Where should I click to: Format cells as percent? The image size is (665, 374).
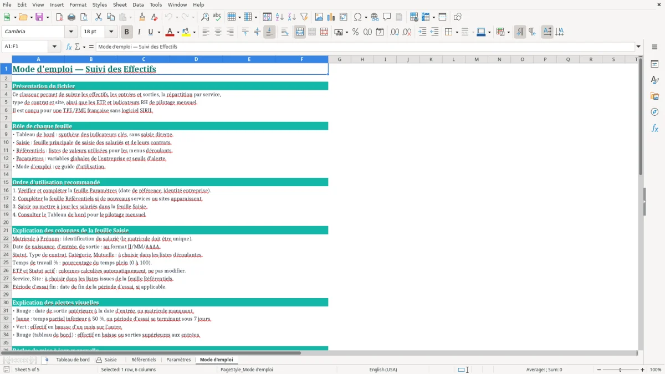pyautogui.click(x=355, y=32)
